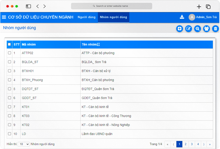220x149 pixels.
Task: Toggle the browser sidebar icon
Action: (x=28, y=6)
